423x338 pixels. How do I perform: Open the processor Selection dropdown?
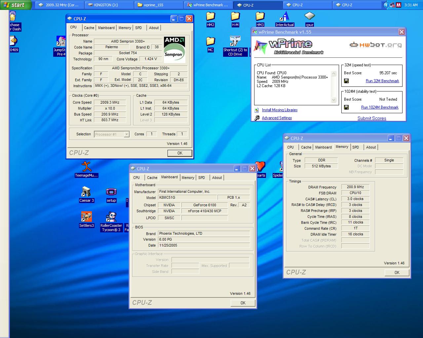[112, 134]
